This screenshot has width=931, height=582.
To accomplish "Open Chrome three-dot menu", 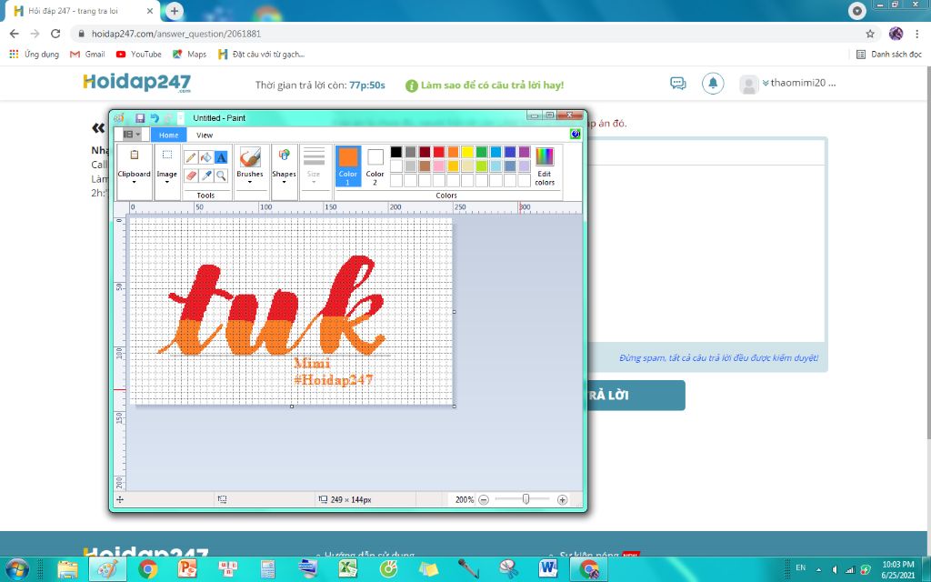I will click(916, 34).
